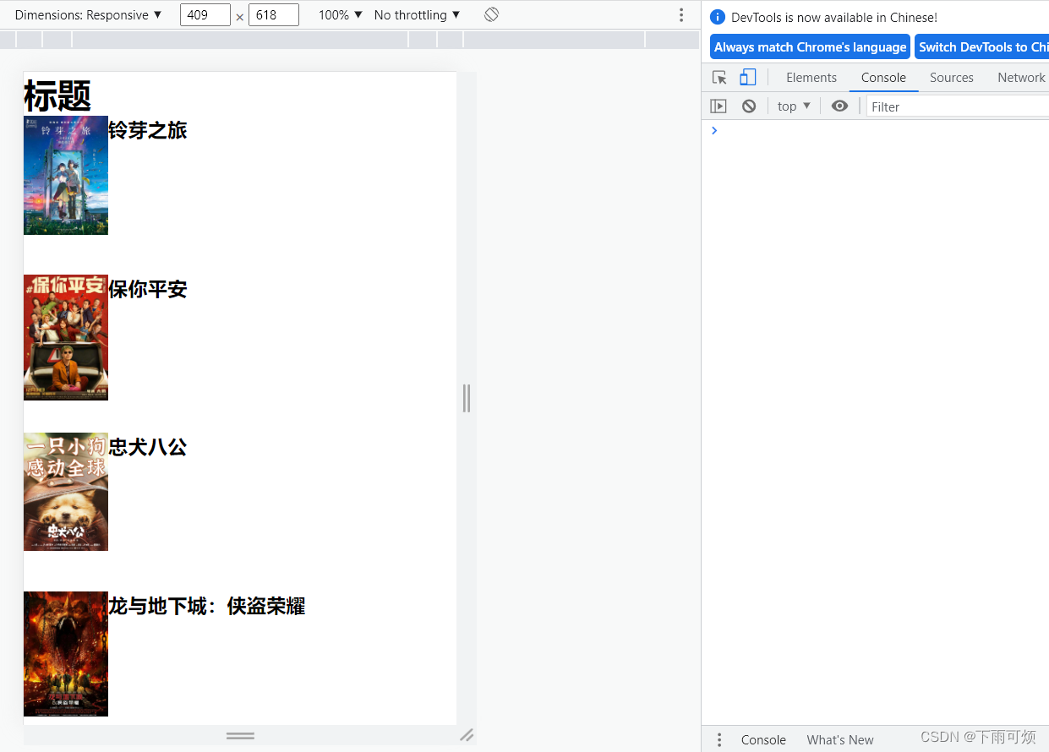The image size is (1049, 752).
Task: Click the 保你平安 title text
Action: tap(148, 289)
